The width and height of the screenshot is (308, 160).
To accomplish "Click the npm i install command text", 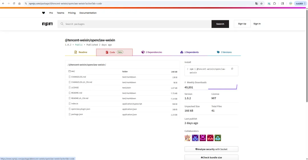I will [208, 71].
